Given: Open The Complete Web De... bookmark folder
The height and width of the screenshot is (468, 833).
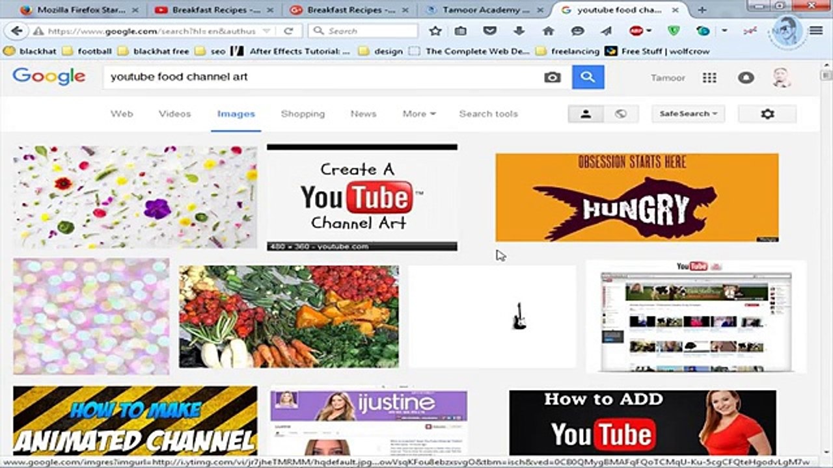Looking at the screenshot, I should (x=469, y=51).
